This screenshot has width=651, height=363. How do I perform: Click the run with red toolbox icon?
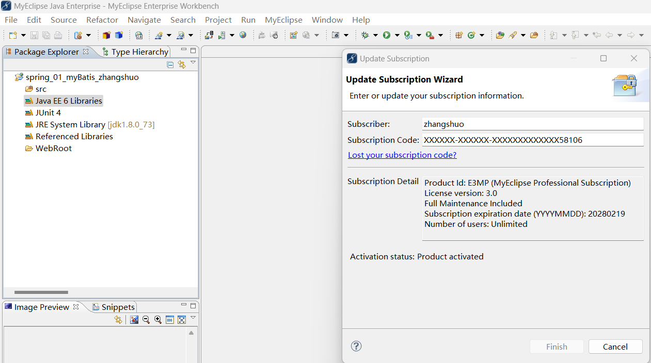click(x=430, y=35)
